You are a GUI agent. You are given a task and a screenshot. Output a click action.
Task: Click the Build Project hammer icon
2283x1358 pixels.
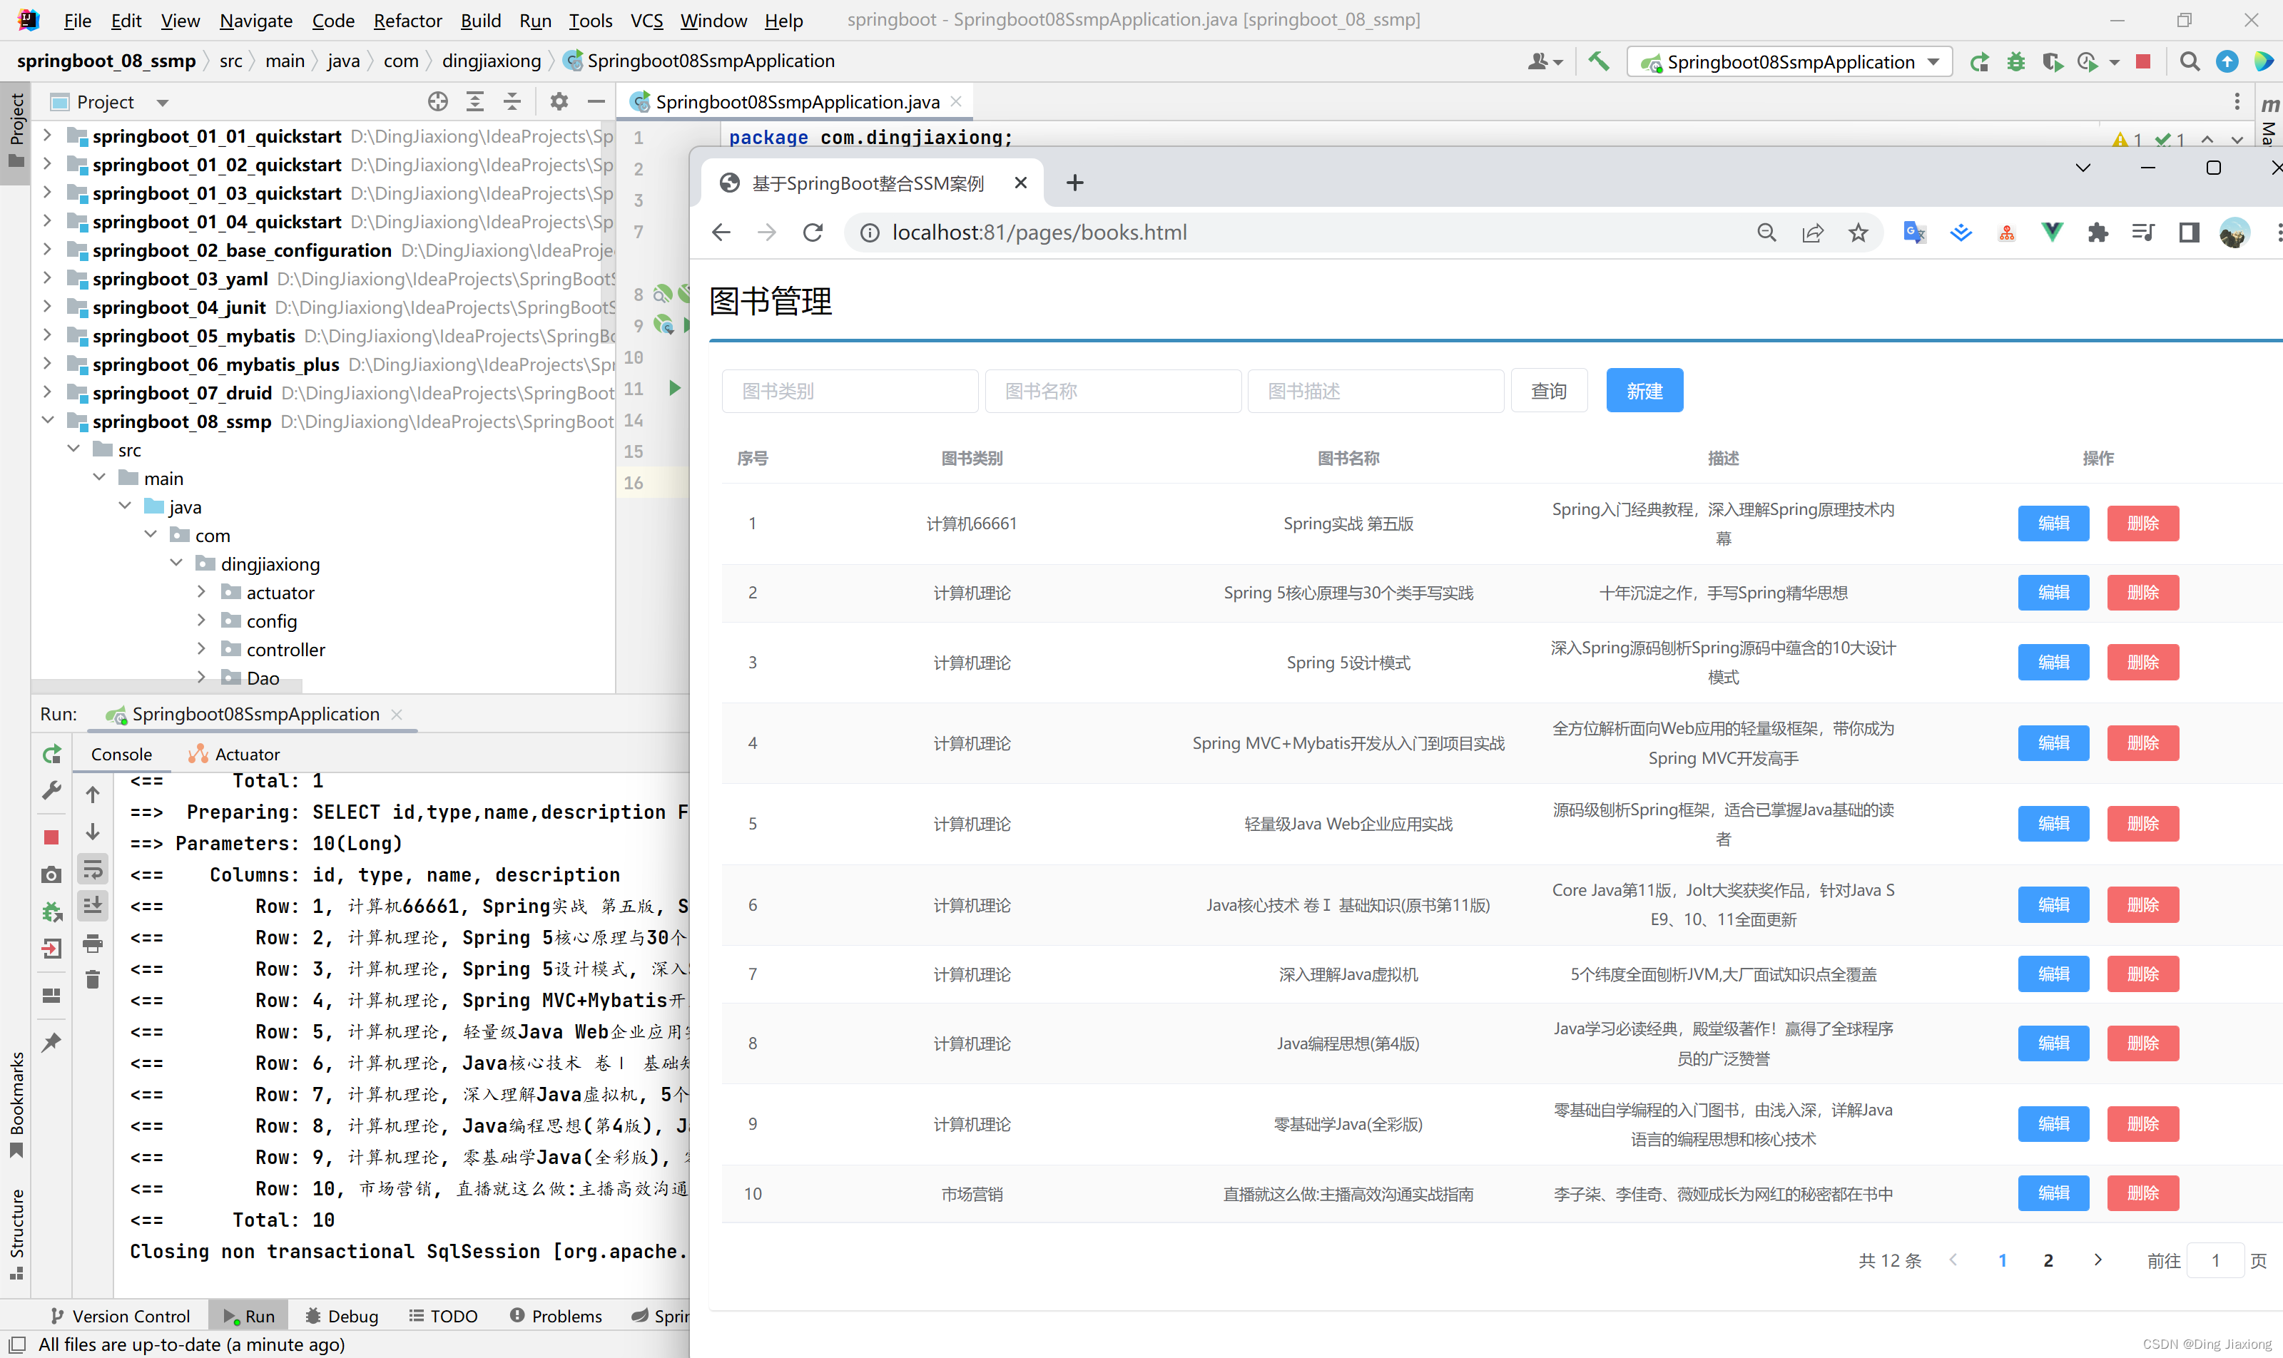1598,61
